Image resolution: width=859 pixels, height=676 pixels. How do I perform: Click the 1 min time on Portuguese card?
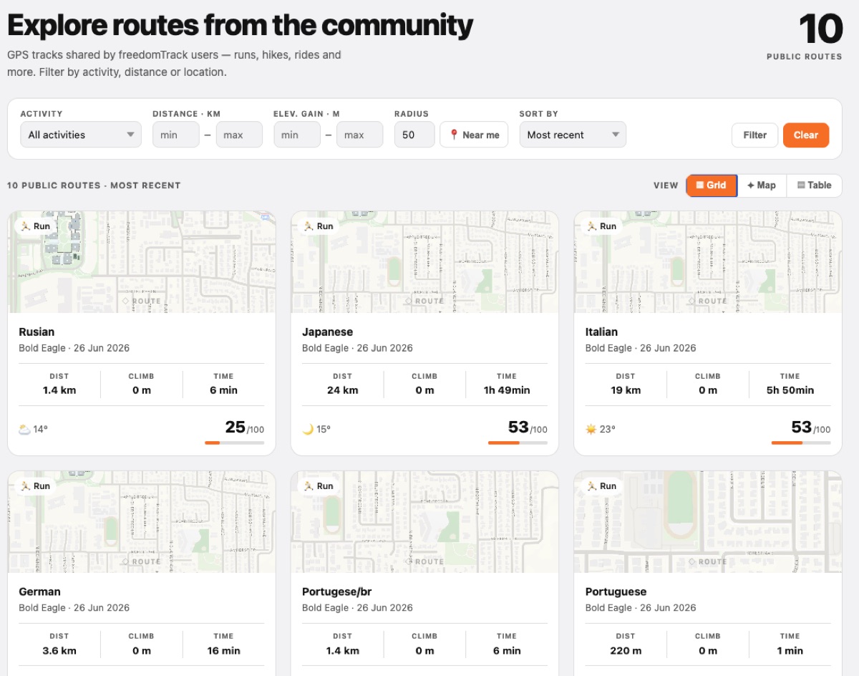[790, 650]
